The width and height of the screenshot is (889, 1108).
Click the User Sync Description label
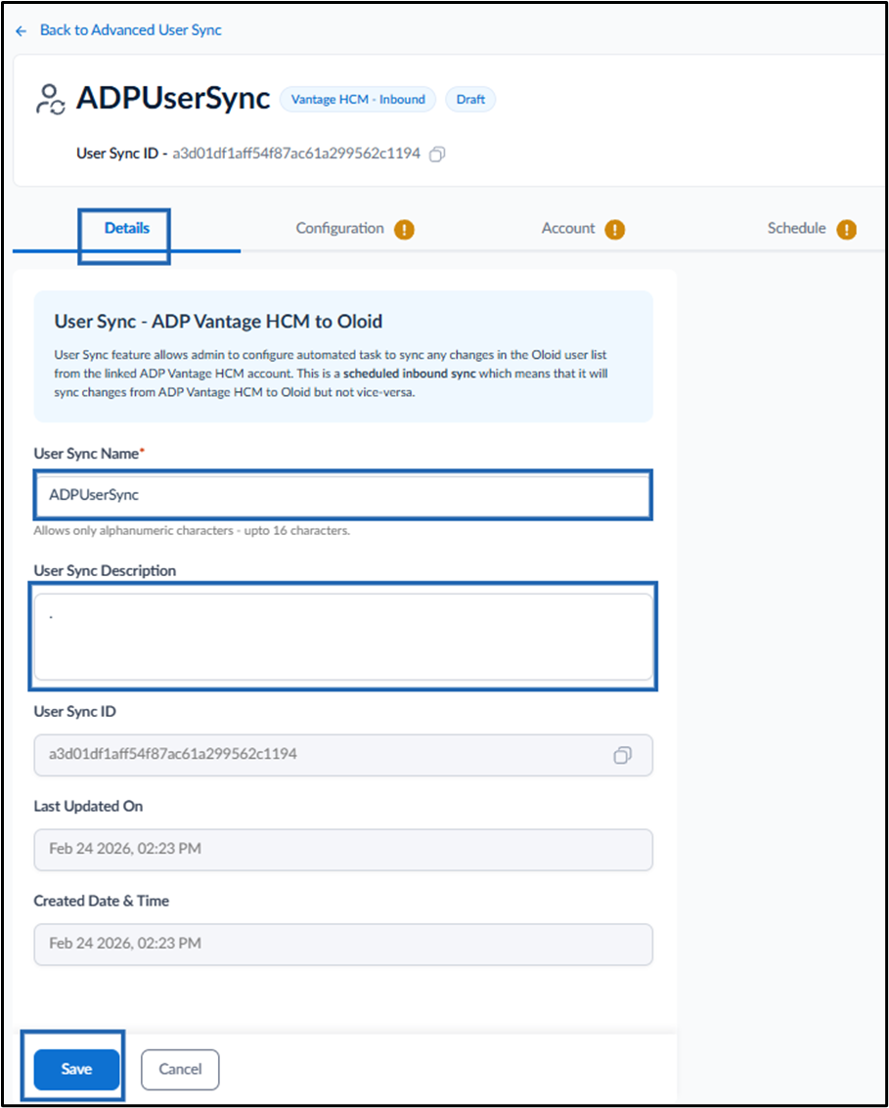(x=105, y=571)
